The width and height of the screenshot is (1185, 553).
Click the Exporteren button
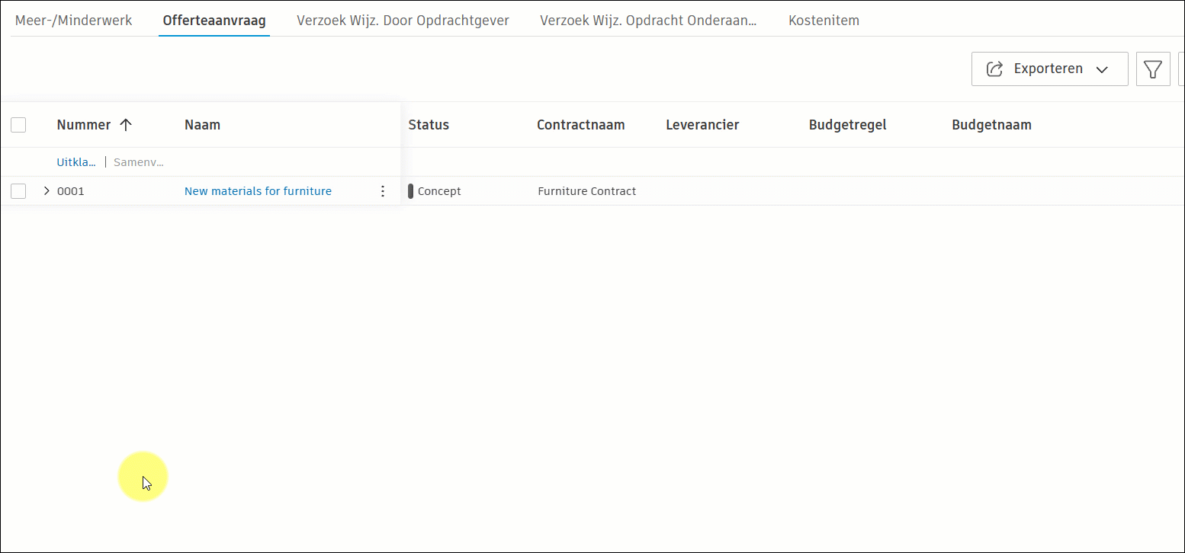(x=1049, y=69)
